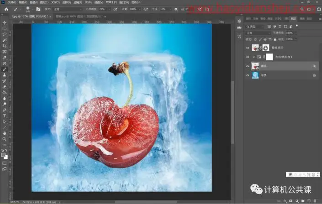Viewport: 322px width, 204px height.
Task: Open collapsed Properties panel icon
Action: 239,21
